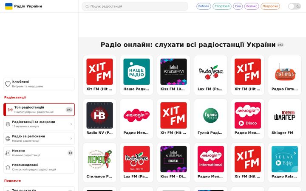Expand Радіо за регіонами chevron

(71, 138)
